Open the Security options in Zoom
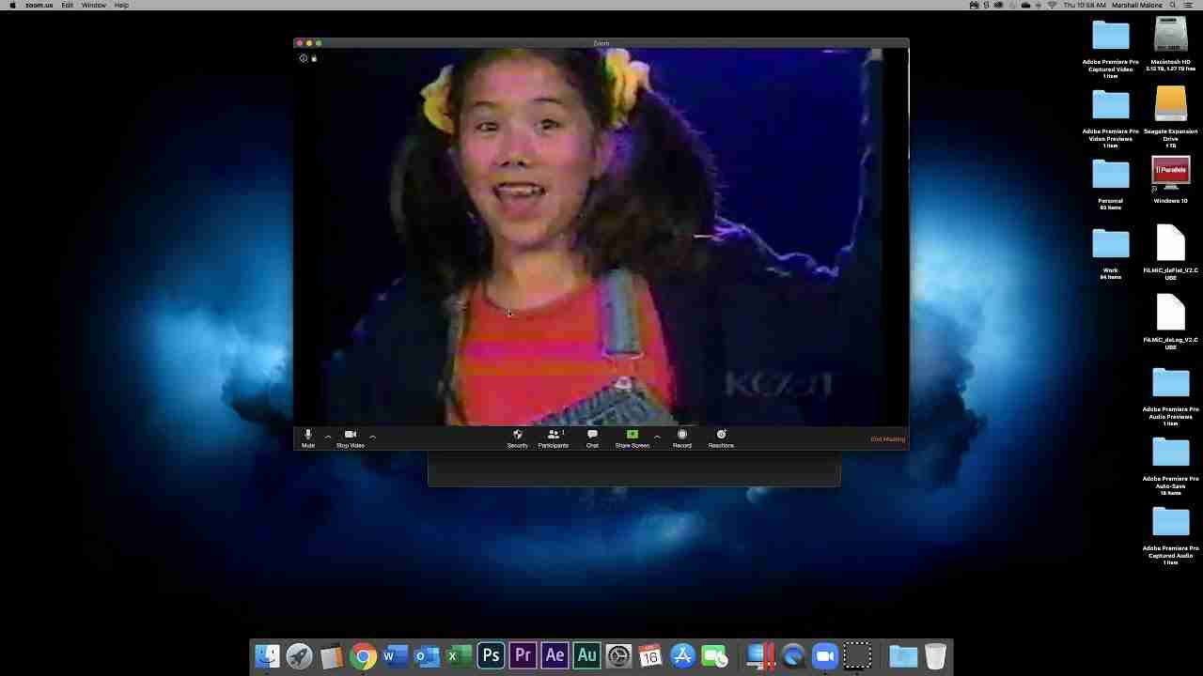 517,438
